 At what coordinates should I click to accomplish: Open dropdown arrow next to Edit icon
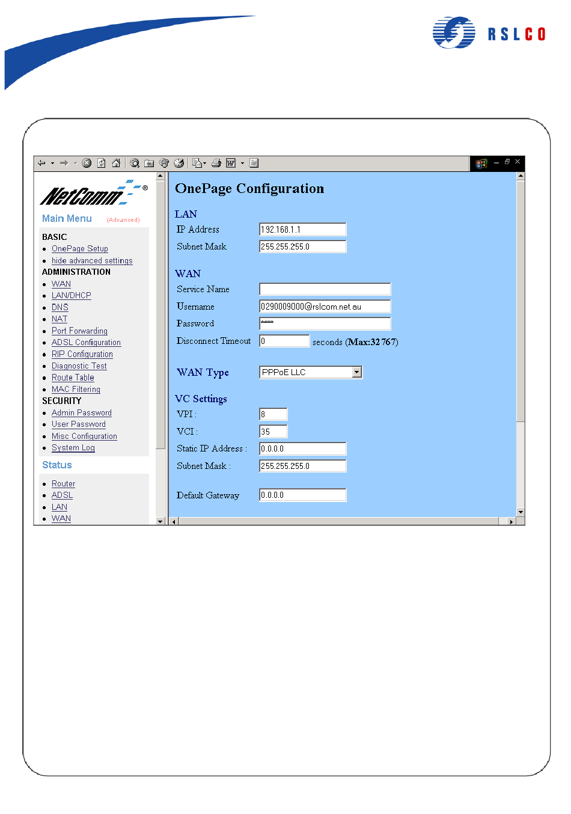(242, 163)
